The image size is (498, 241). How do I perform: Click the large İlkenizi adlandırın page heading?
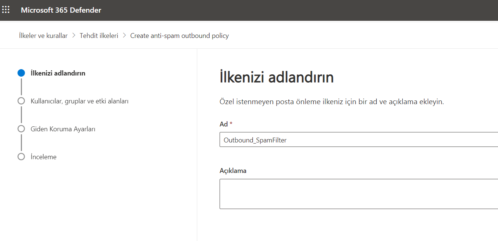tap(277, 77)
